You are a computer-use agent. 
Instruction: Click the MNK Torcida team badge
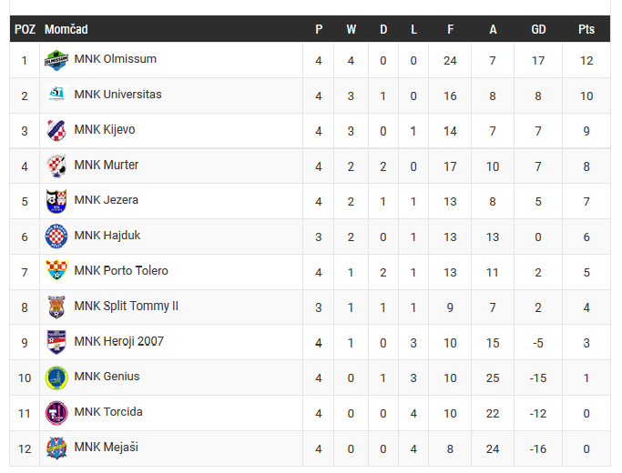tap(56, 412)
